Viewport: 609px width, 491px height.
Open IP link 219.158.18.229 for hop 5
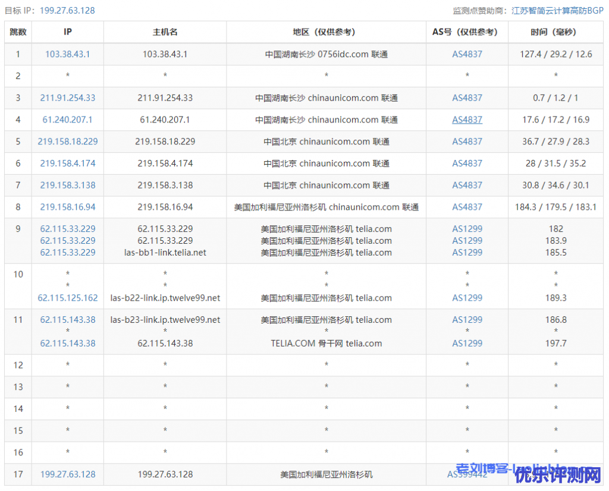[x=67, y=141]
